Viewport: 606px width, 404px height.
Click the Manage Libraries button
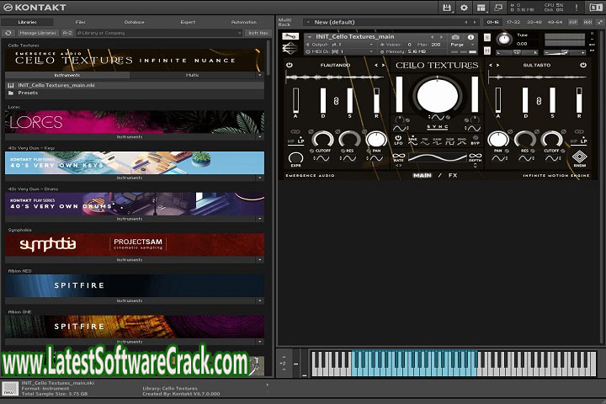tap(38, 34)
